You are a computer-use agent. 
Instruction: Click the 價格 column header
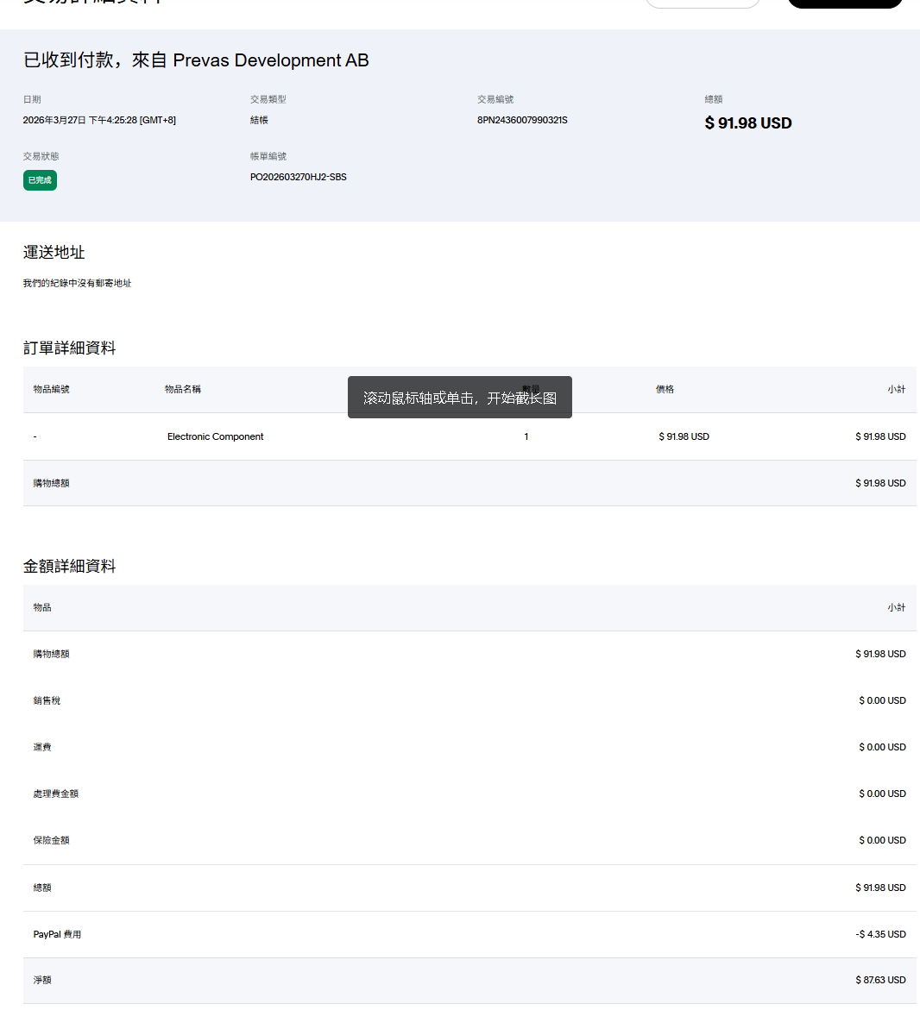(665, 390)
